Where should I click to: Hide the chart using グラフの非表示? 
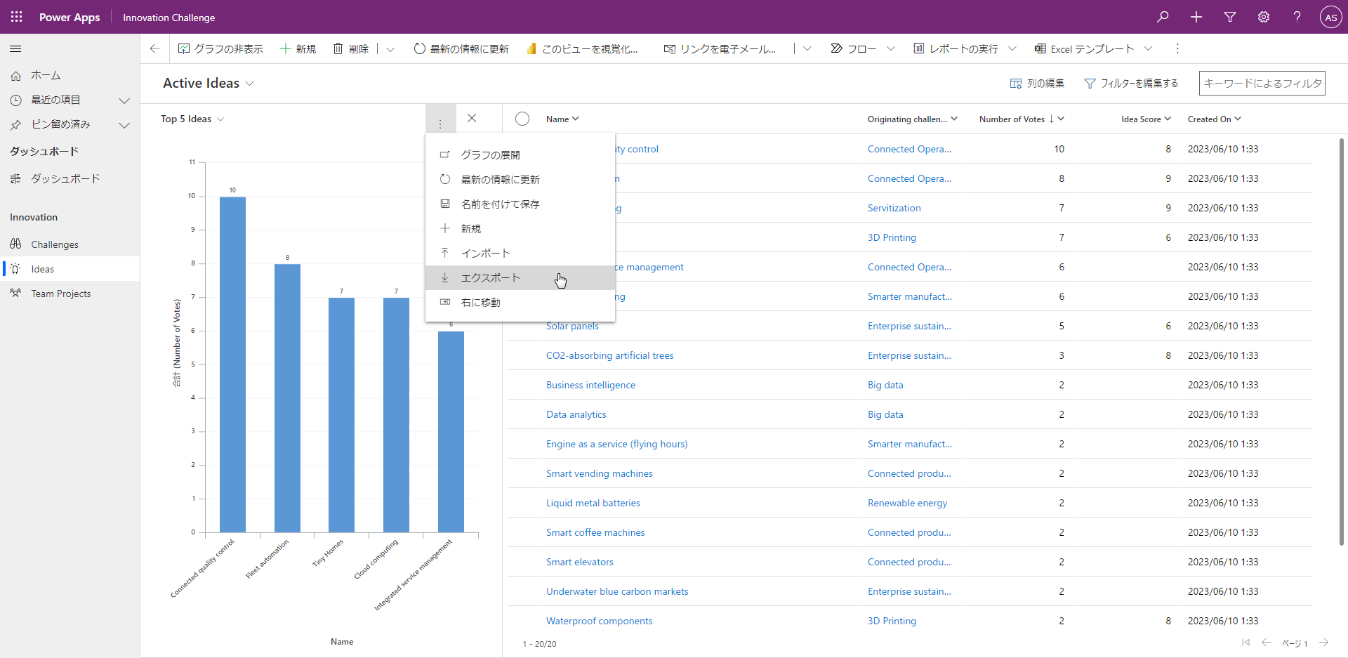(221, 48)
